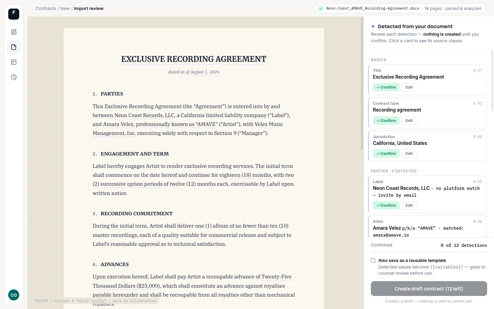This screenshot has width=494, height=309.
Task: Click the 4. ADVANCES section heading
Action: [111, 264]
